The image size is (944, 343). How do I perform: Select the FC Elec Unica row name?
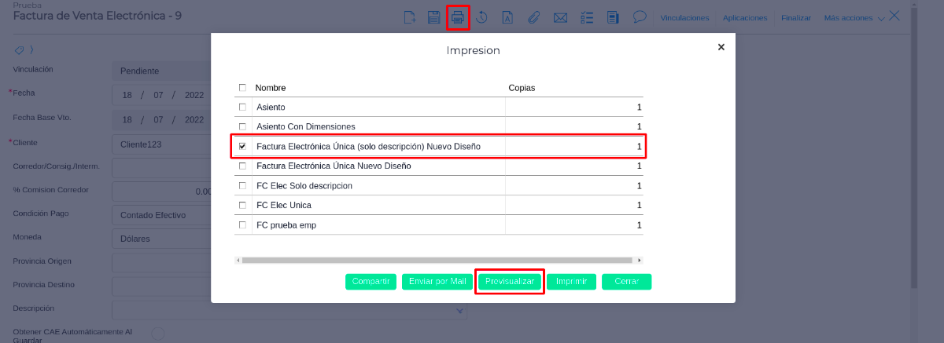click(284, 205)
